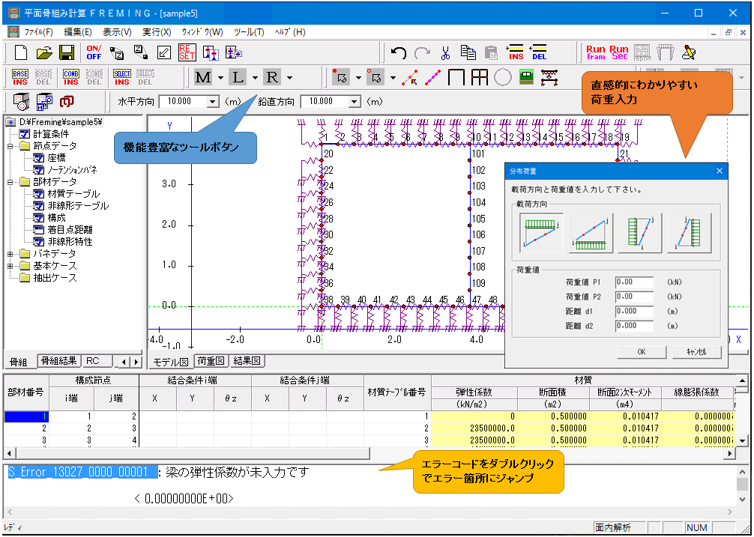Screen dimensions: 754x537
Task: Select the first load direction option in dialog
Action: (x=542, y=232)
